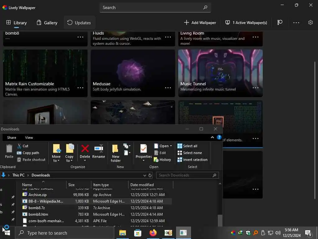Click Open in the ribbon Open group
The height and width of the screenshot is (239, 318).
(x=163, y=146)
